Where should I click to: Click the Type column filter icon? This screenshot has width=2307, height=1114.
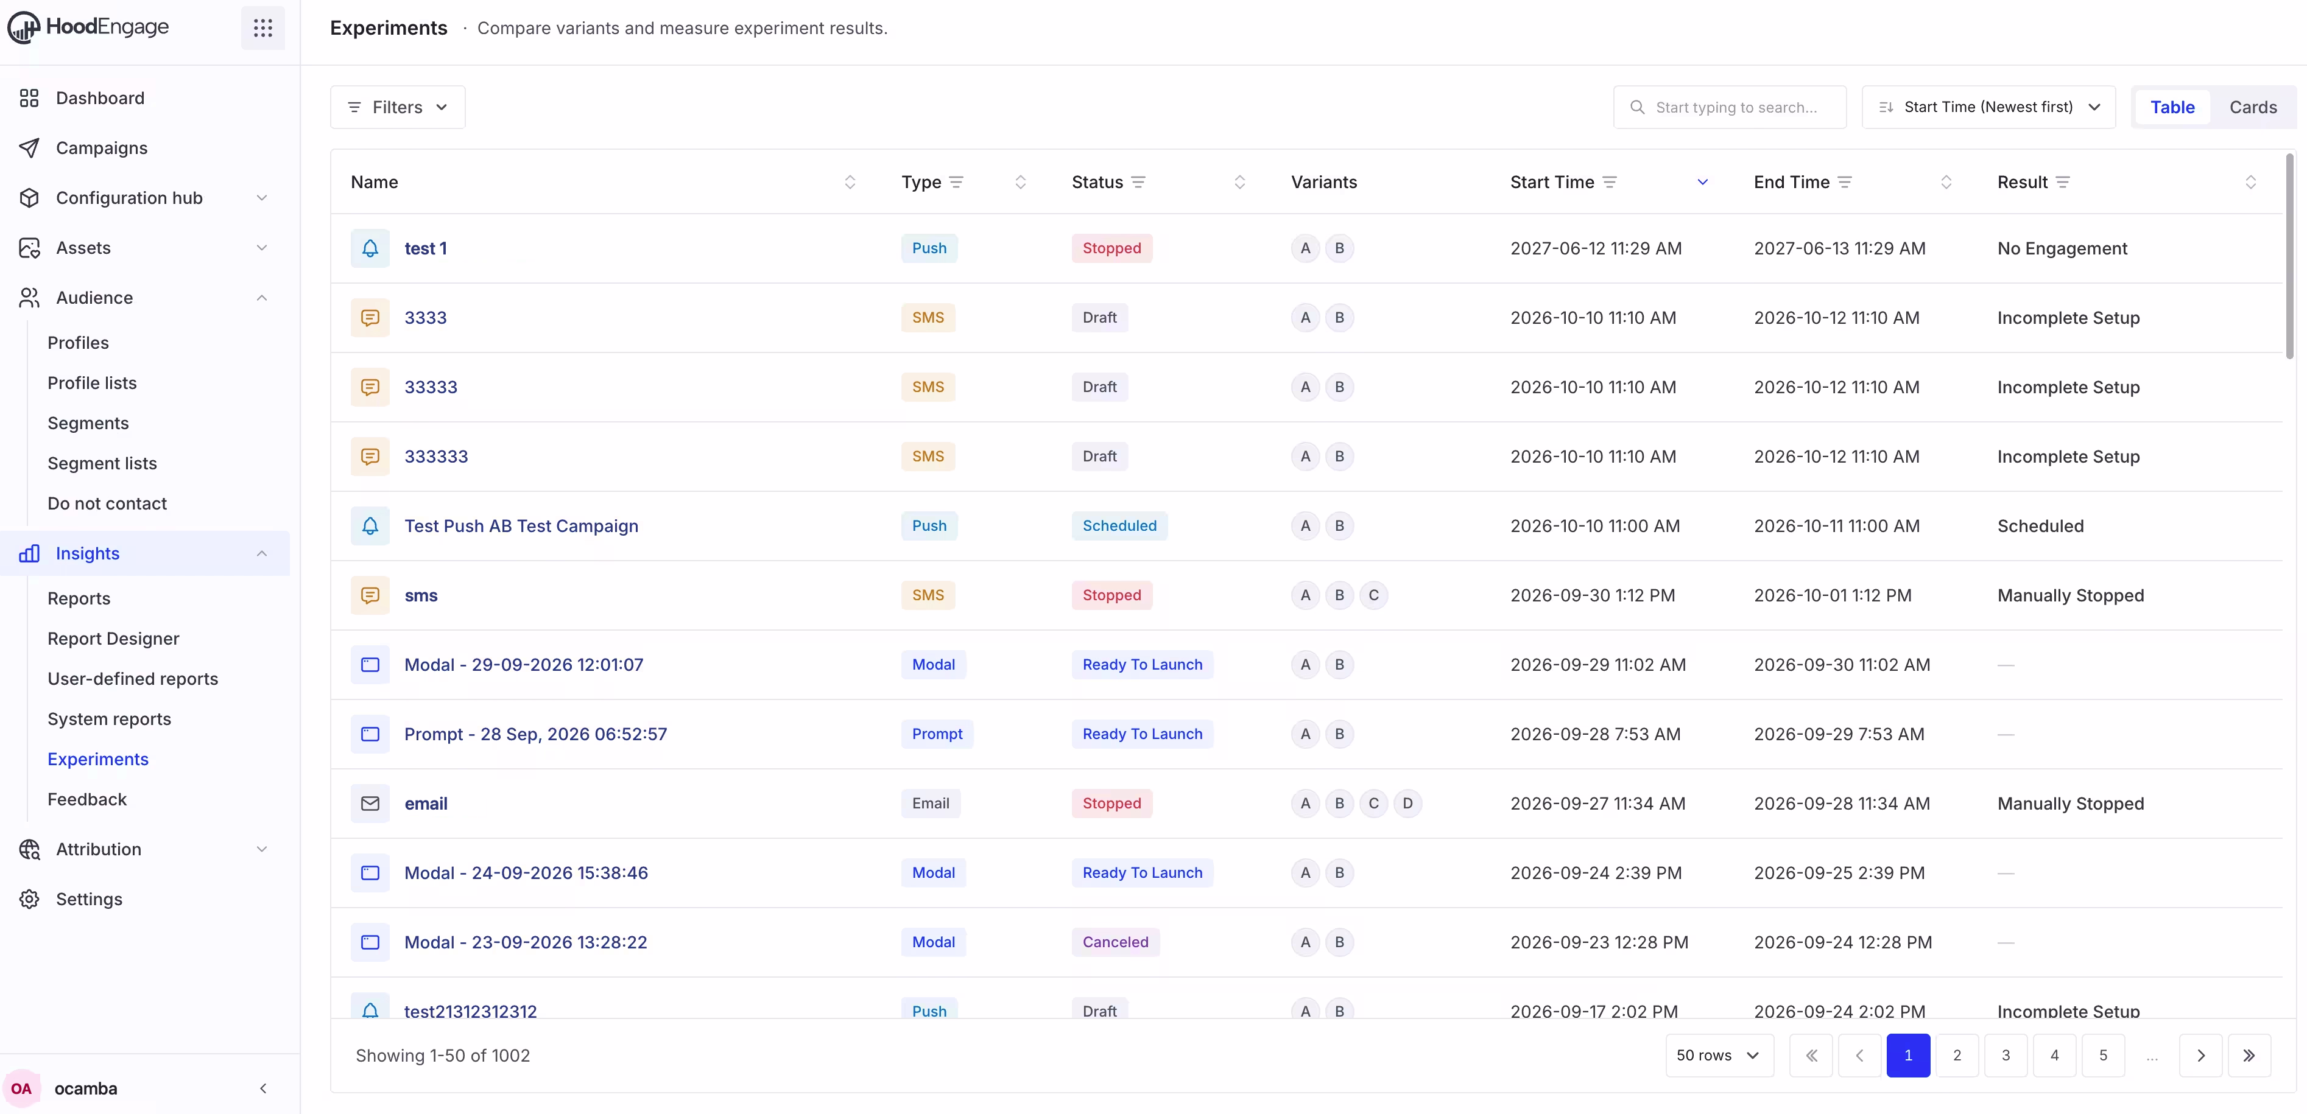coord(956,182)
